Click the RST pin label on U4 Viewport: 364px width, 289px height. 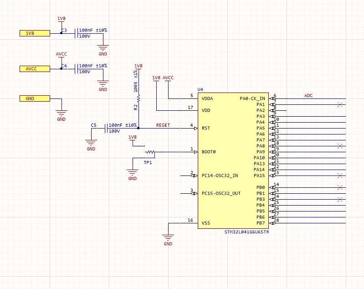coord(206,128)
